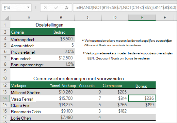Image resolution: width=177 pixels, height=123 pixels.
Task: Open the Name Box dropdown arrow
Action: (x=28, y=7)
